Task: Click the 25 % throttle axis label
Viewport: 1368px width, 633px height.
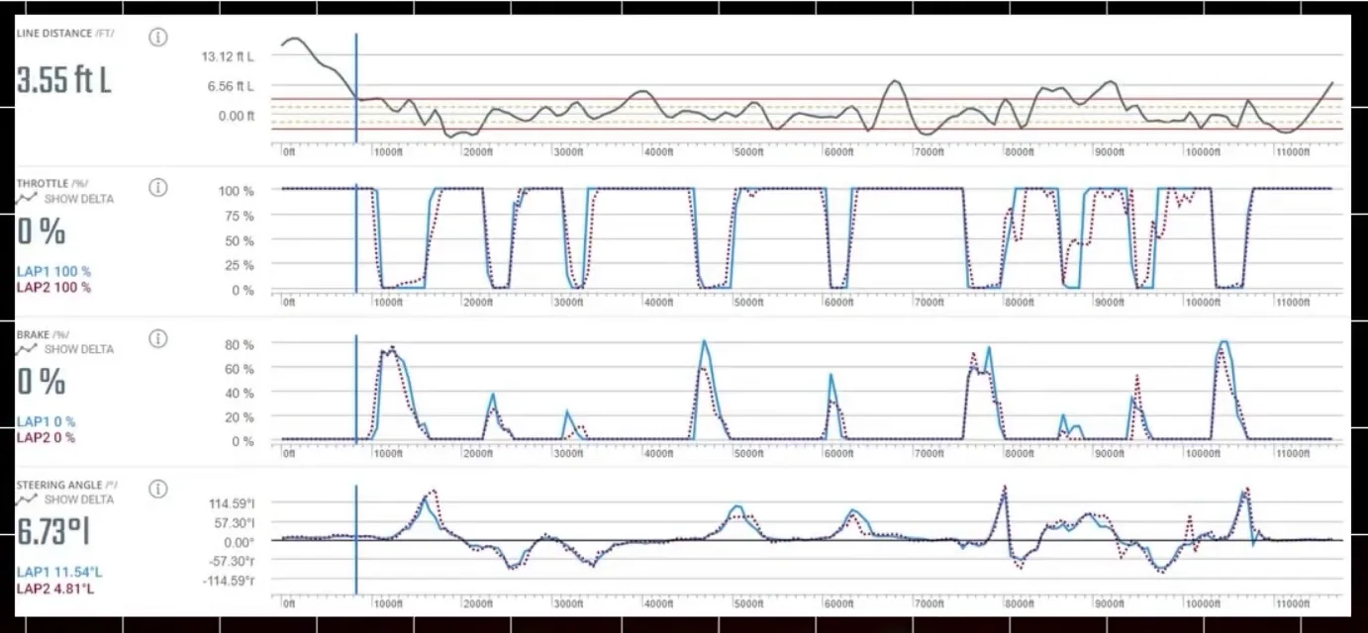Action: coord(241,265)
